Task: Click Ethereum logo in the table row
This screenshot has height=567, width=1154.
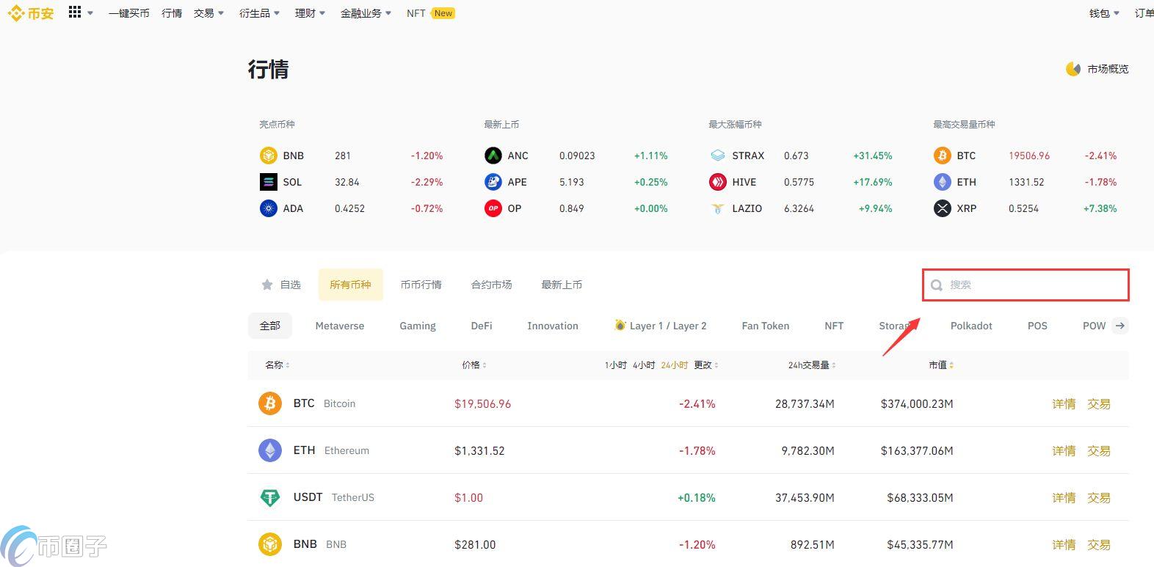Action: coord(270,450)
